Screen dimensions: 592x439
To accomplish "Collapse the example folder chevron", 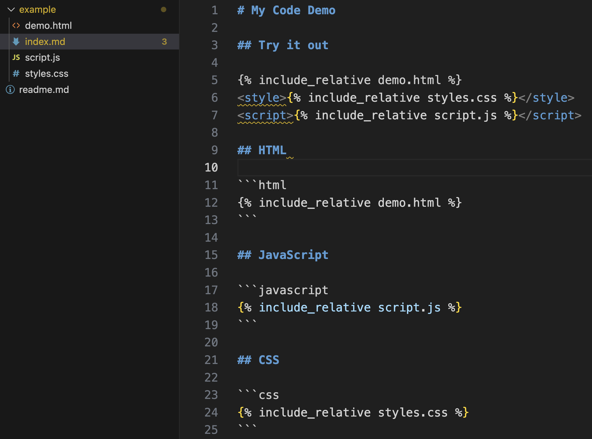I will coord(11,10).
